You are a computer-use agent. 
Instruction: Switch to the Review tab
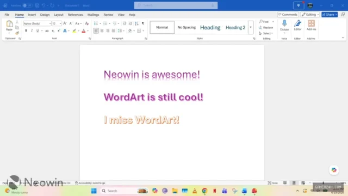coord(108,15)
